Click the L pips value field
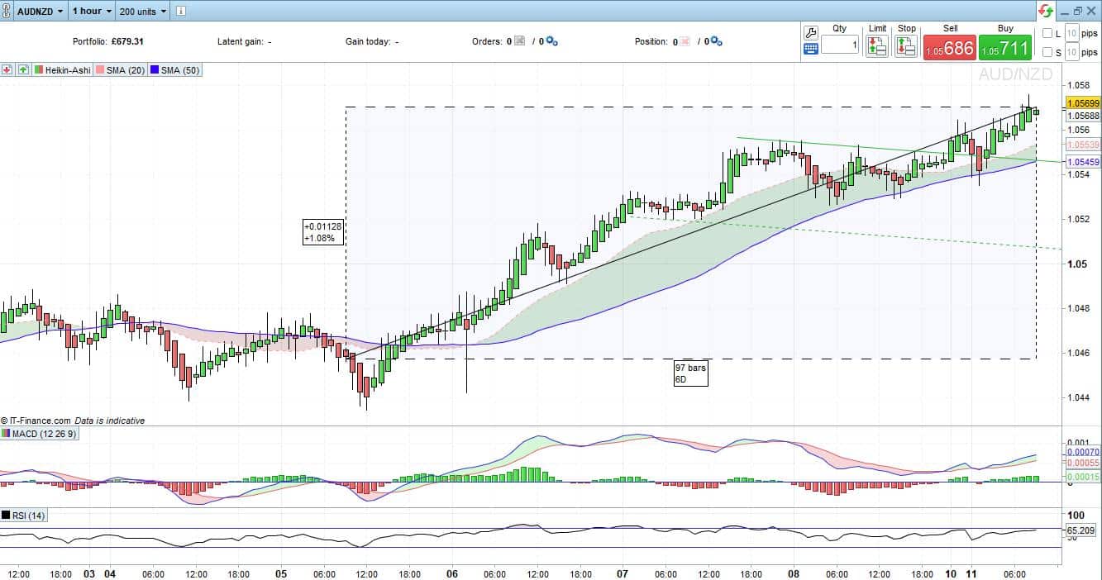The height and width of the screenshot is (580, 1102). coord(1071,33)
